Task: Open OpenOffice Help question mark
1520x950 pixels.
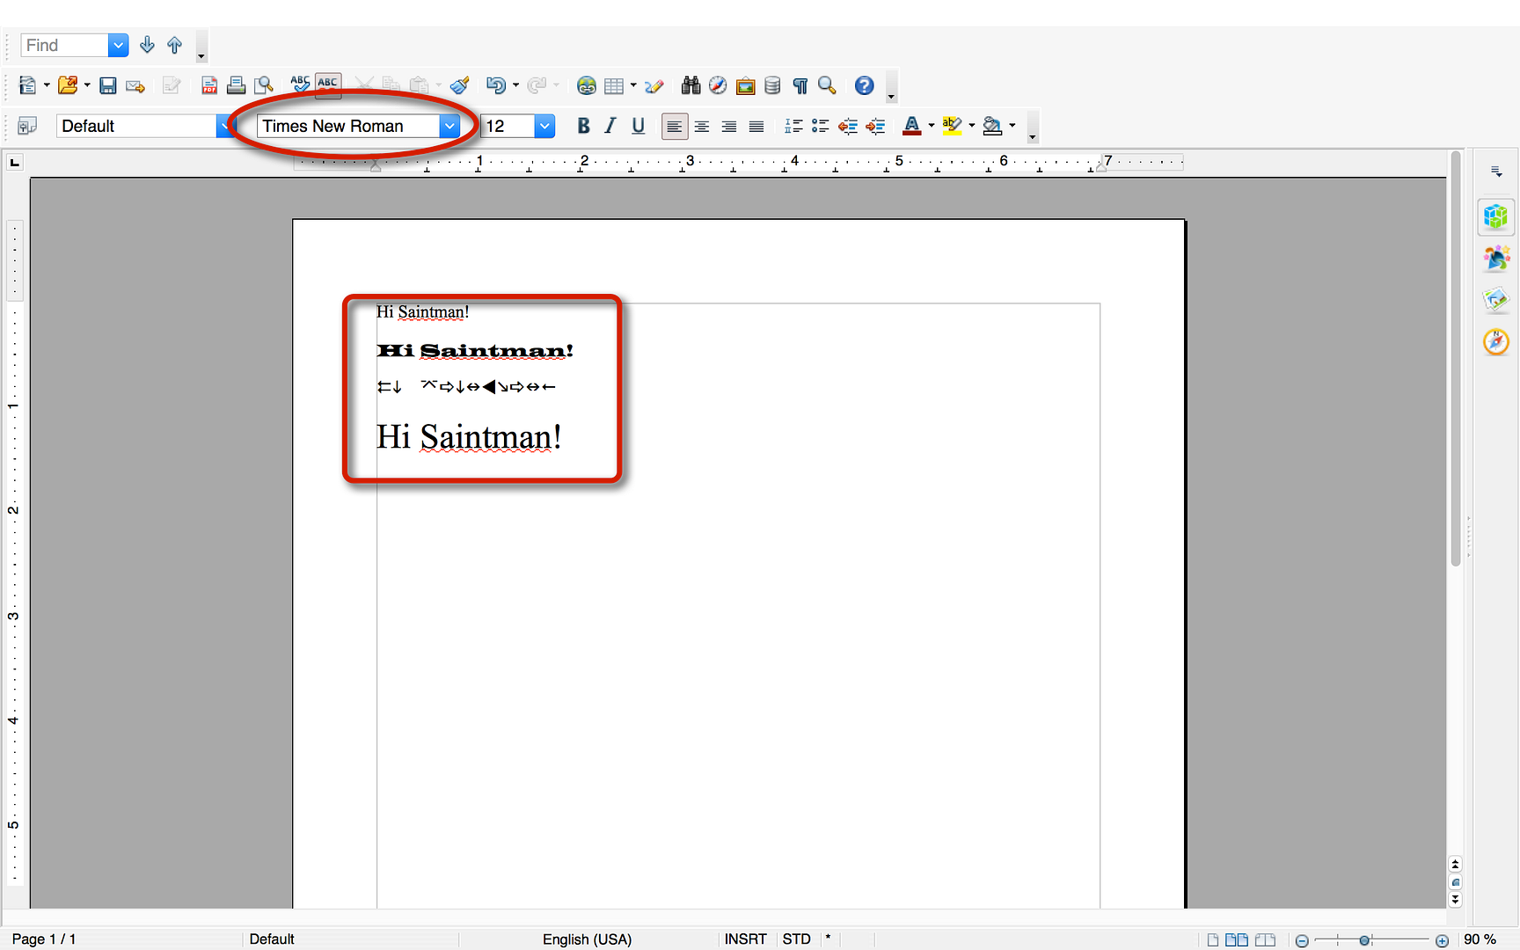Action: [x=864, y=85]
